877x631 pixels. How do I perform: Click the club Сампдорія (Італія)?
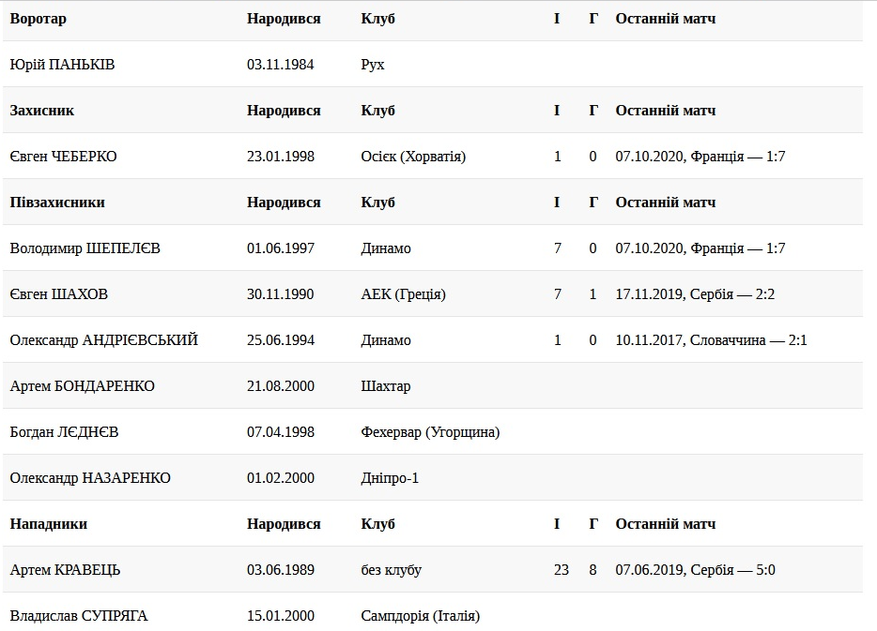tap(420, 616)
